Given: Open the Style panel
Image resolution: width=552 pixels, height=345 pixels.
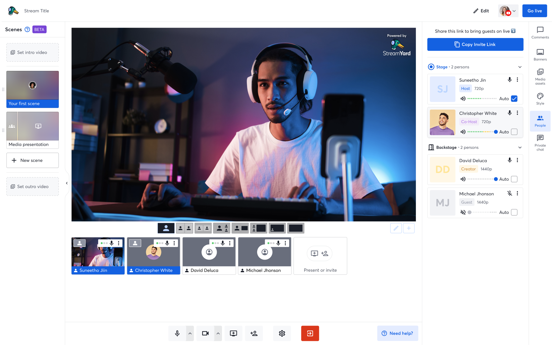Looking at the screenshot, I should (x=540, y=99).
